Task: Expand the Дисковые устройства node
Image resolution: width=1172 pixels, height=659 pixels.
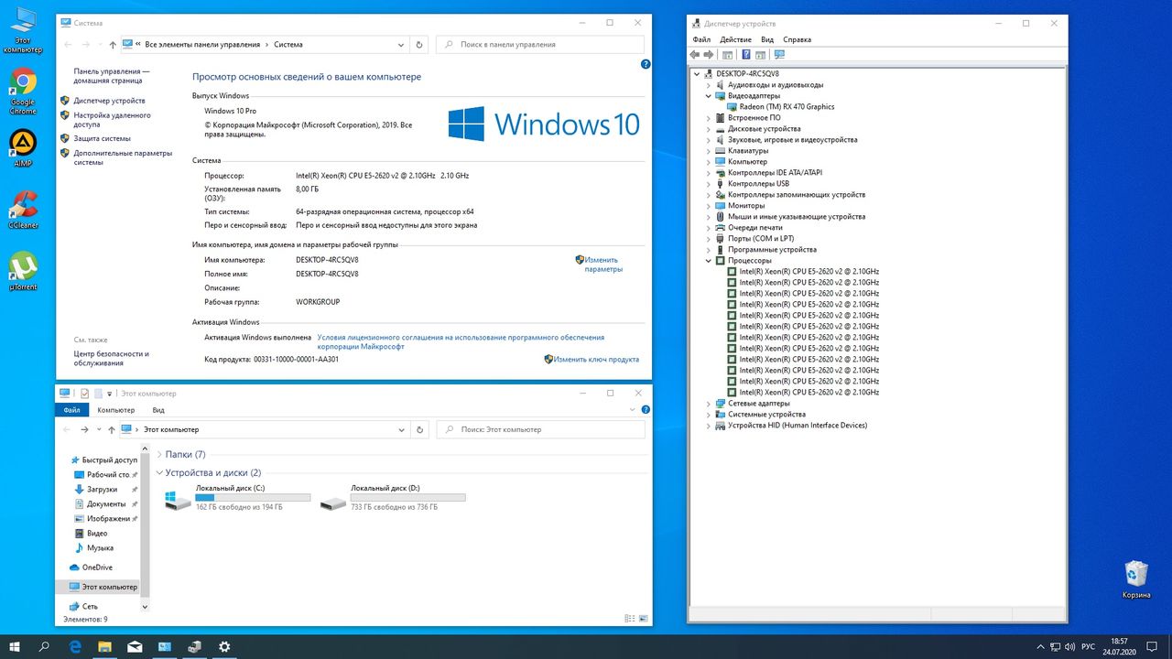Action: click(708, 129)
